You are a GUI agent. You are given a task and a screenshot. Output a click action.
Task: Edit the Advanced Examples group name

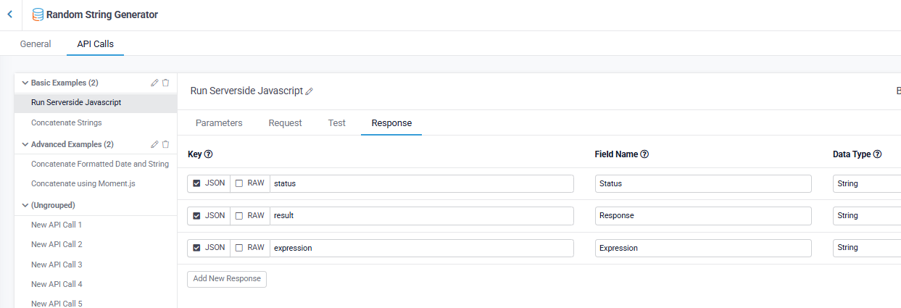coord(154,145)
